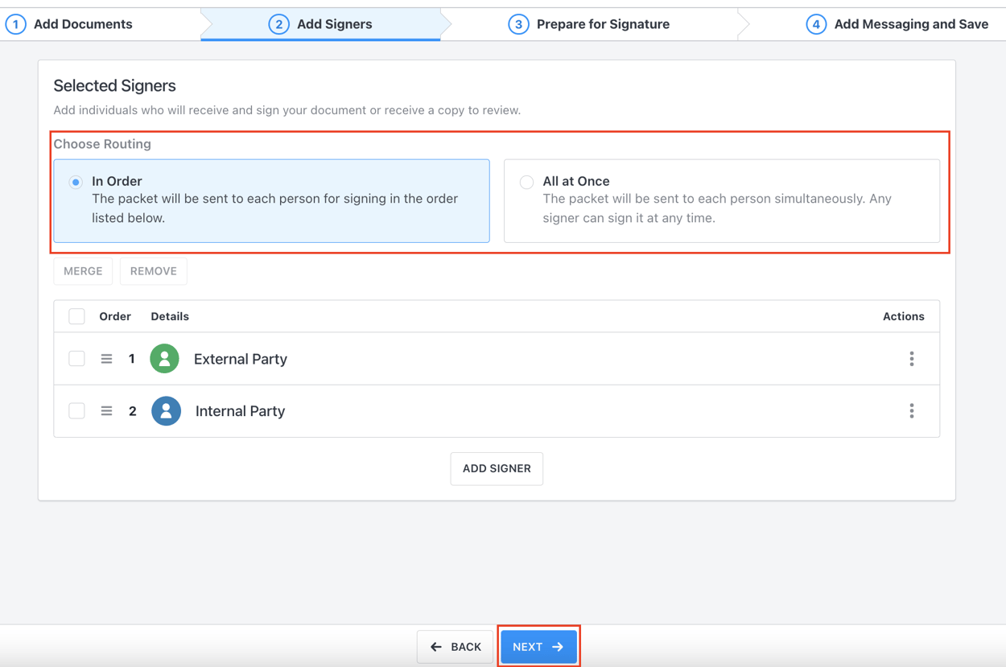Select the In Order routing radio button
1006x667 pixels.
pyautogui.click(x=76, y=182)
